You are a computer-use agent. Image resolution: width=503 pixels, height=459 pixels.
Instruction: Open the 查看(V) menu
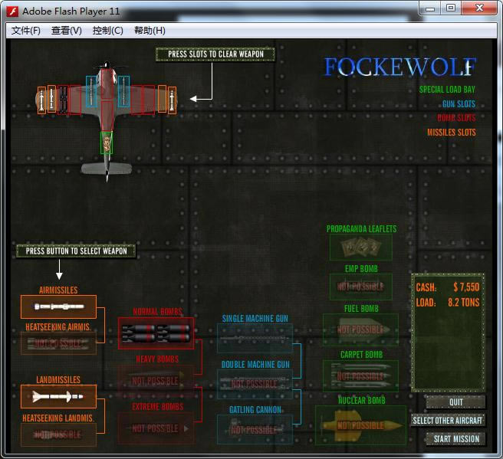[67, 31]
